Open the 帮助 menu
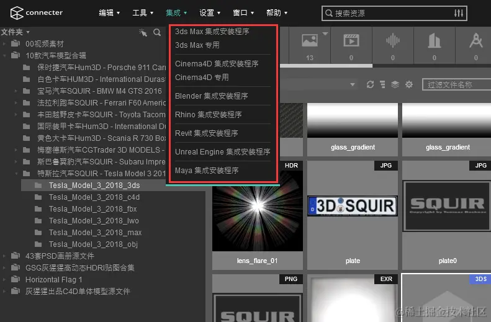The width and height of the screenshot is (491, 322). [x=277, y=13]
